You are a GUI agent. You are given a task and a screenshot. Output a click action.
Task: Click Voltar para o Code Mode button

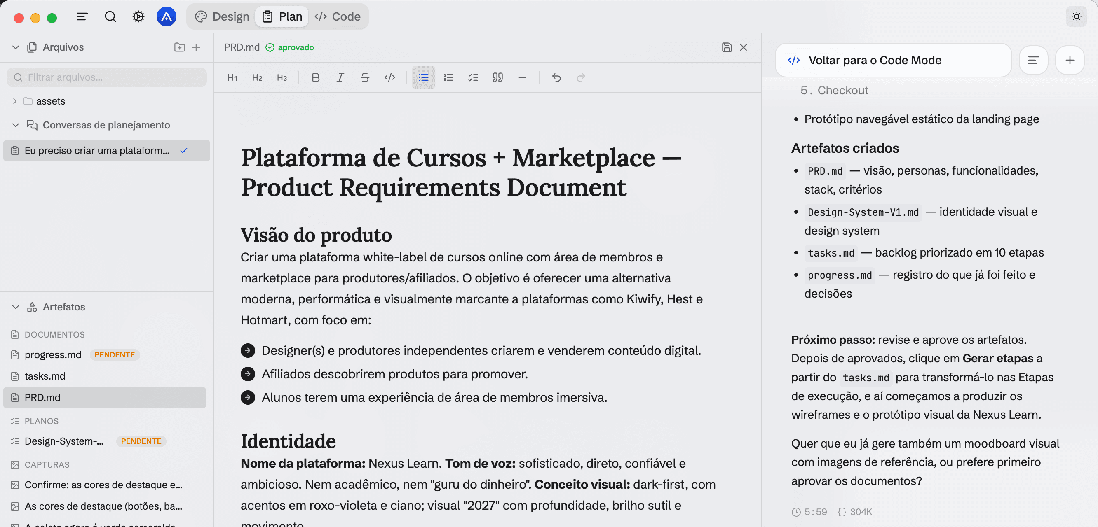(x=894, y=60)
